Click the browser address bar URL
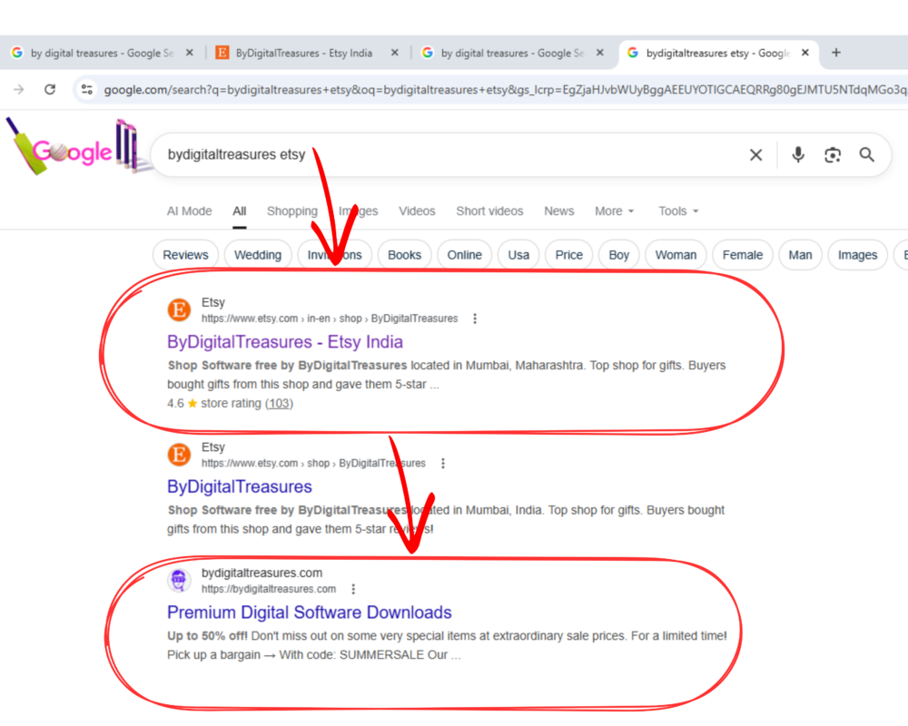 504,90
